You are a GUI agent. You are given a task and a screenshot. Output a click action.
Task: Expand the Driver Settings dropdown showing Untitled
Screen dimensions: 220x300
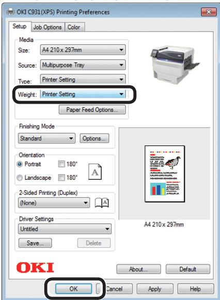click(x=65, y=229)
